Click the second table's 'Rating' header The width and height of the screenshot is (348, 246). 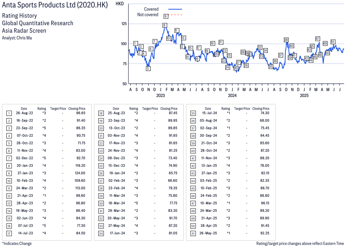point(134,109)
